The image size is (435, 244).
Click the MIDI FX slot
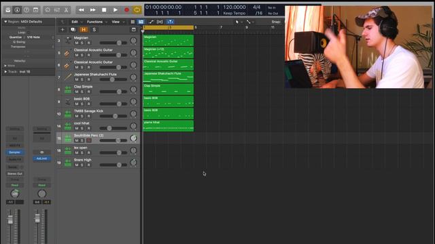(15, 146)
